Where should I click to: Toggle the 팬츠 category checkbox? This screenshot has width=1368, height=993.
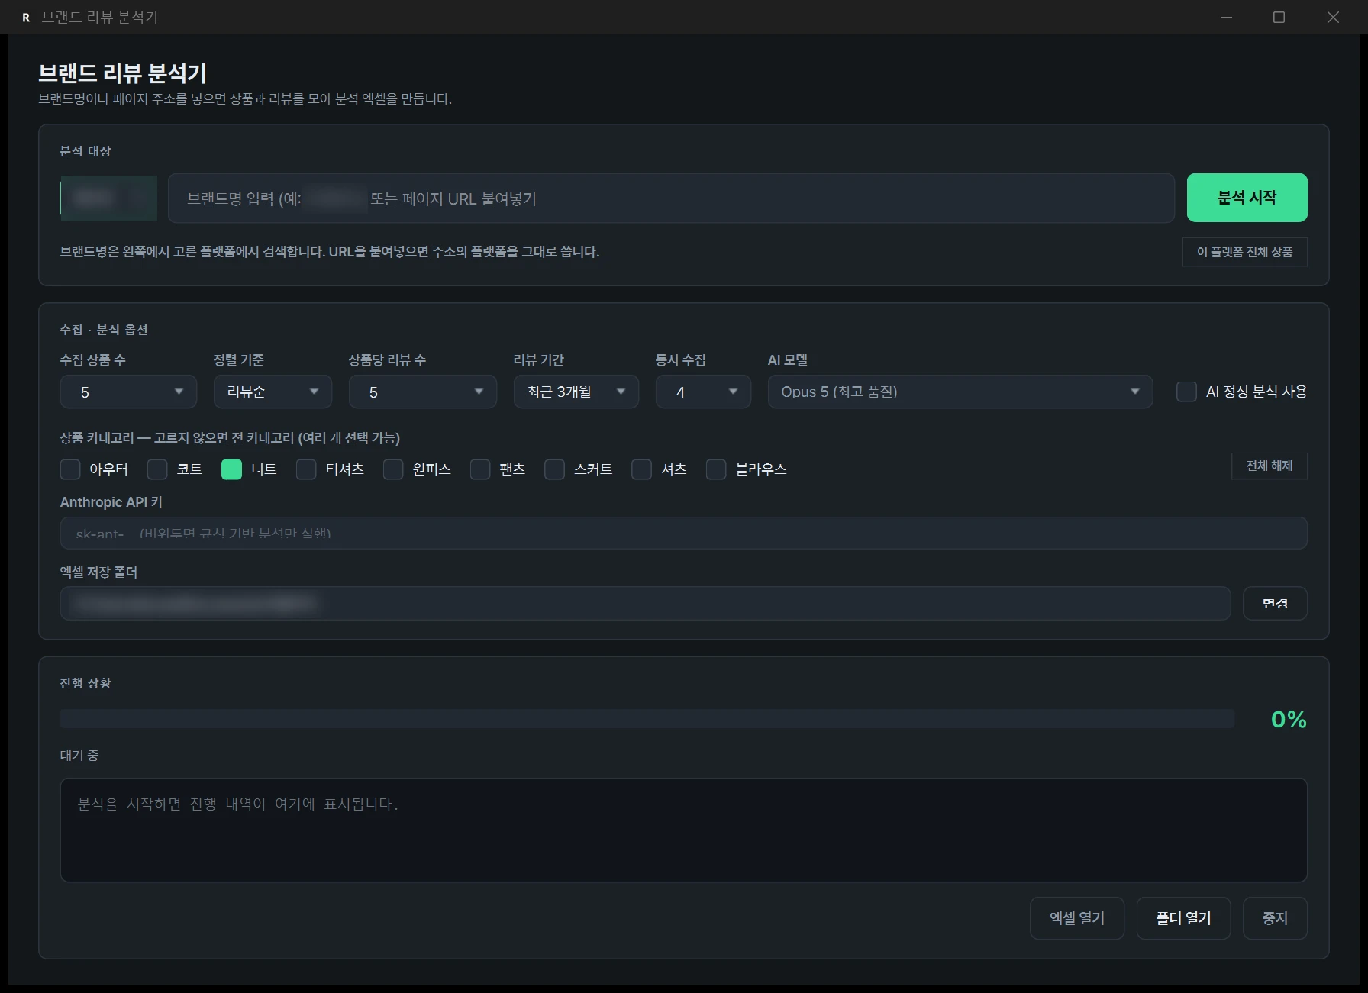[480, 469]
